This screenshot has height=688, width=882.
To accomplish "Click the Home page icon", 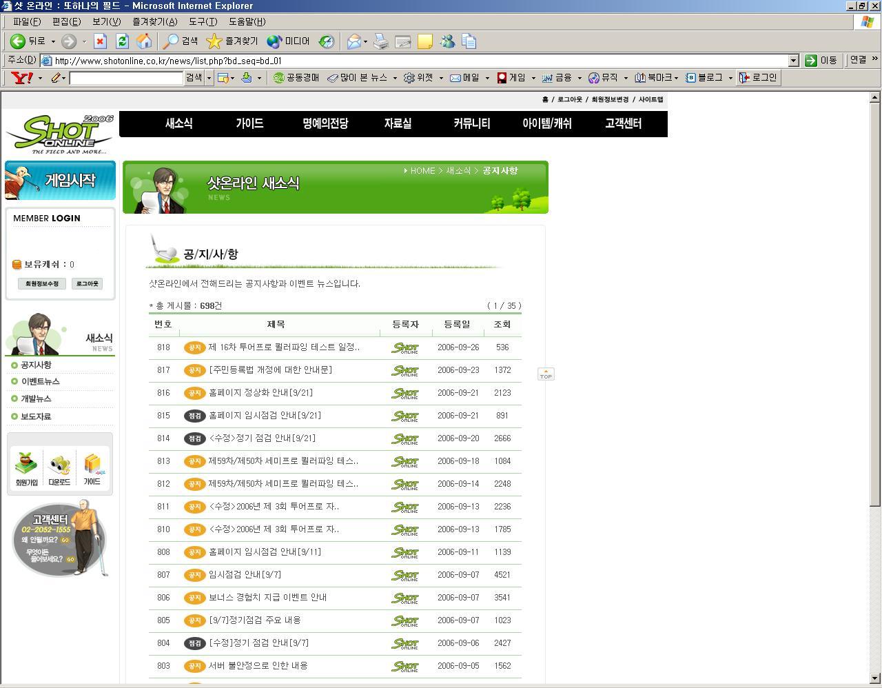I will 144,41.
